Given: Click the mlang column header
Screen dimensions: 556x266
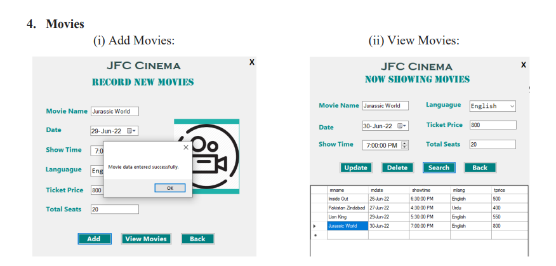Looking at the screenshot, I should [x=471, y=190].
